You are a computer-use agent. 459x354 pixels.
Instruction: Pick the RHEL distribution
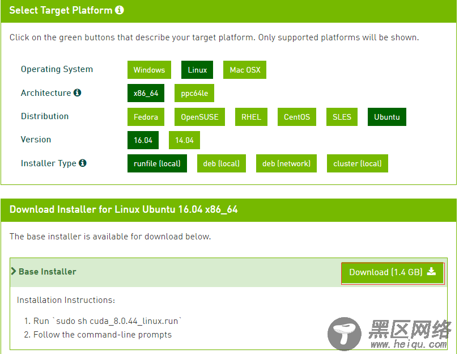pyautogui.click(x=251, y=117)
